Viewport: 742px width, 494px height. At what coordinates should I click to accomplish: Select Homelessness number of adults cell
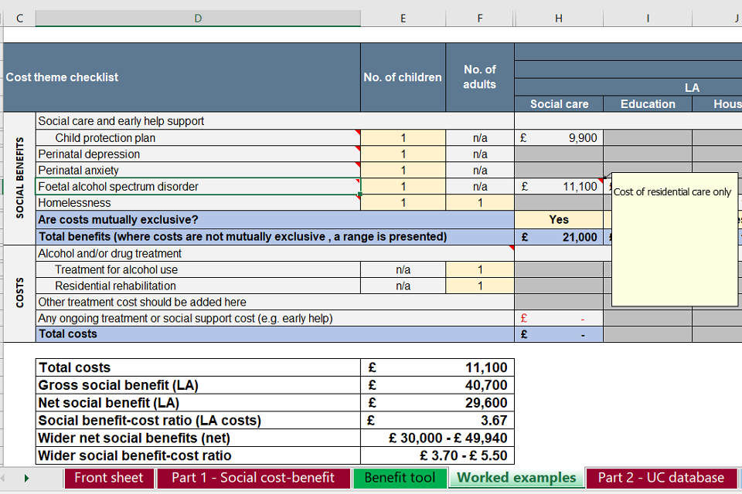point(480,203)
